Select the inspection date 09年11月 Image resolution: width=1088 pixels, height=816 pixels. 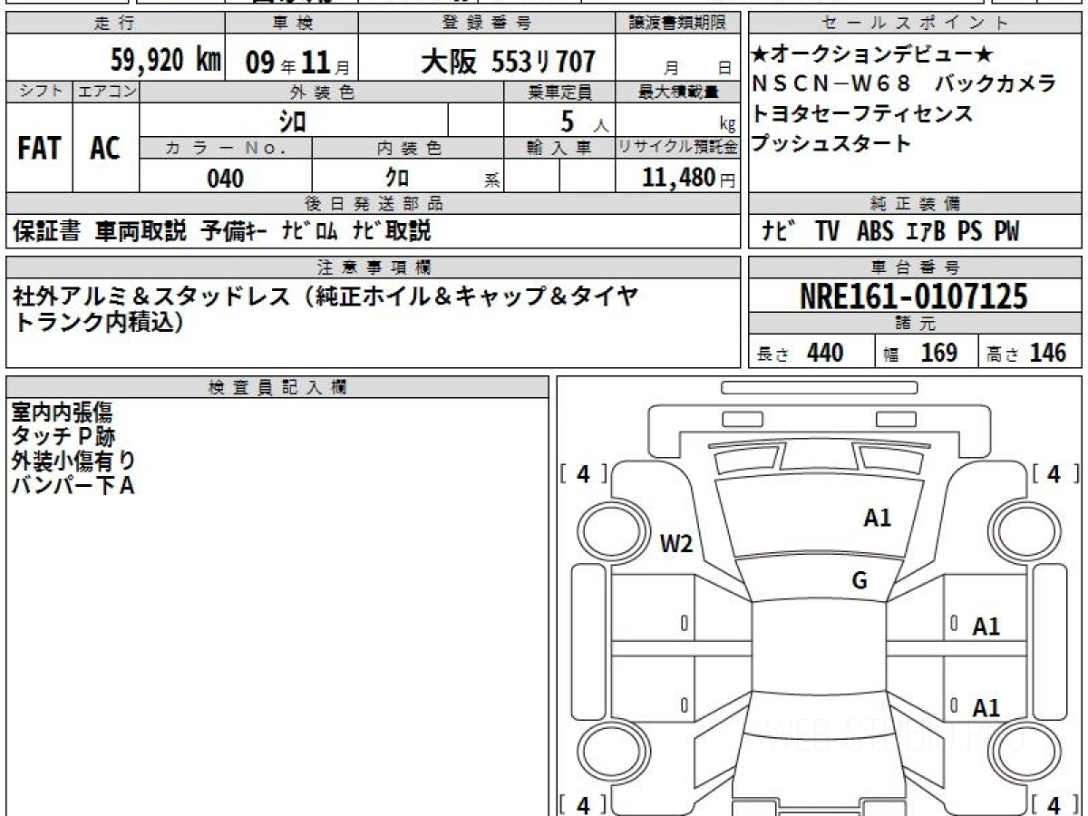(x=297, y=62)
